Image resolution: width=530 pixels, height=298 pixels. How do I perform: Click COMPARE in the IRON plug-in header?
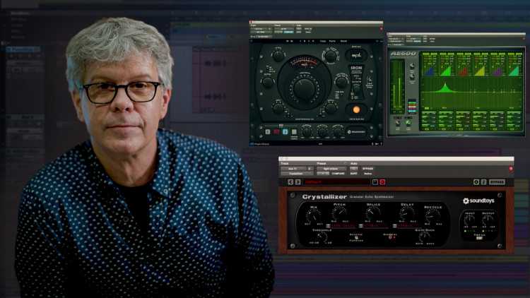pos(288,32)
